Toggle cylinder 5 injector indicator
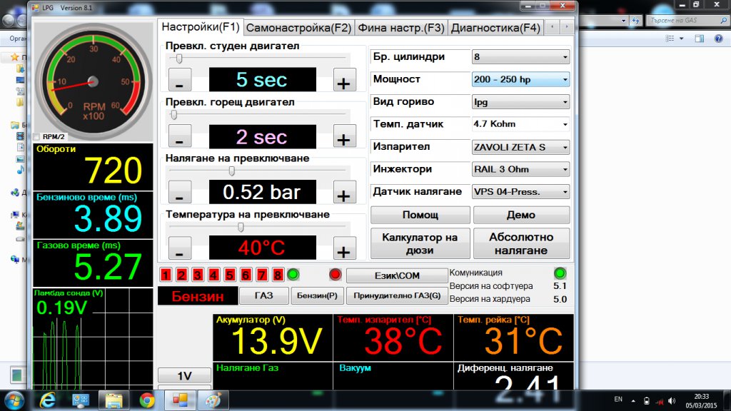 (230, 275)
